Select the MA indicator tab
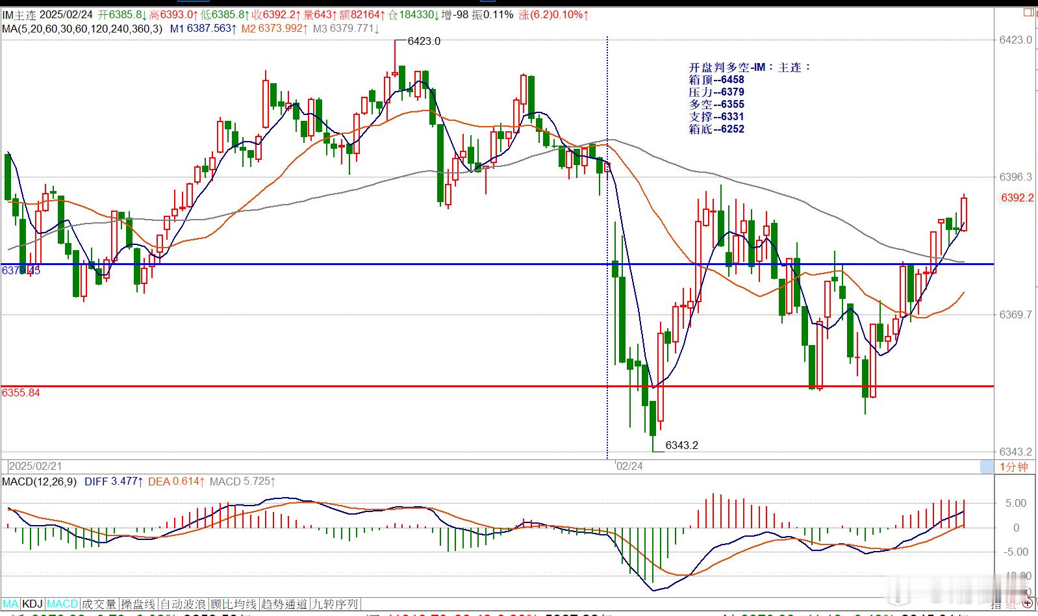Image resolution: width=1038 pixels, height=616 pixels. pos(12,604)
